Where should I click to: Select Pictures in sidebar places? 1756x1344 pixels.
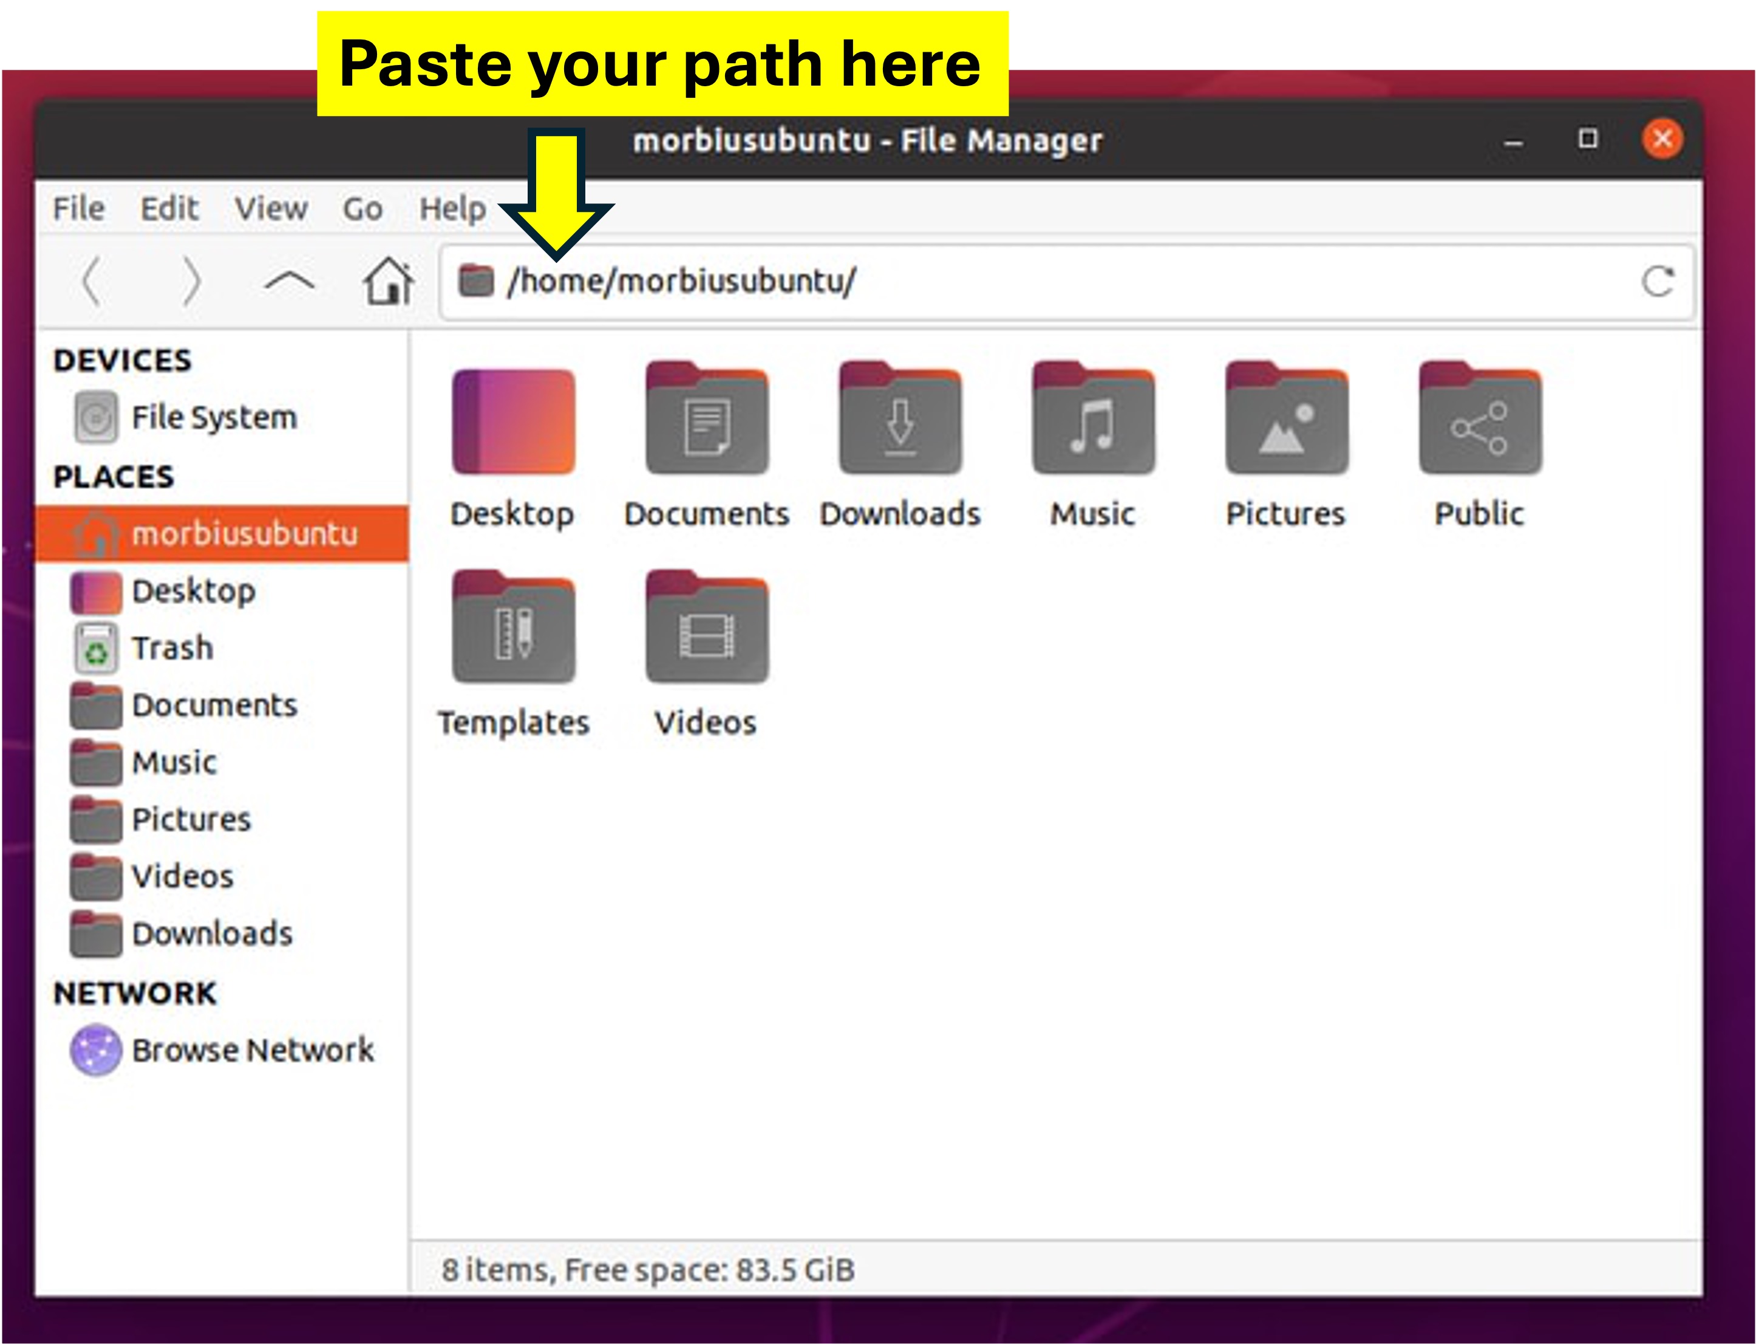222,820
